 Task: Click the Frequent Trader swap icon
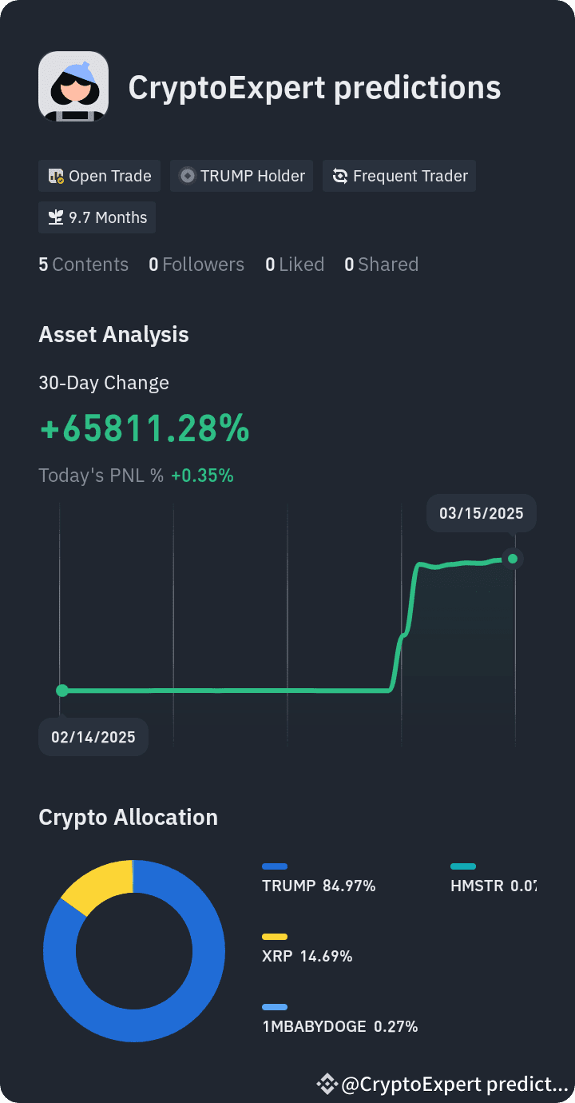coord(340,176)
